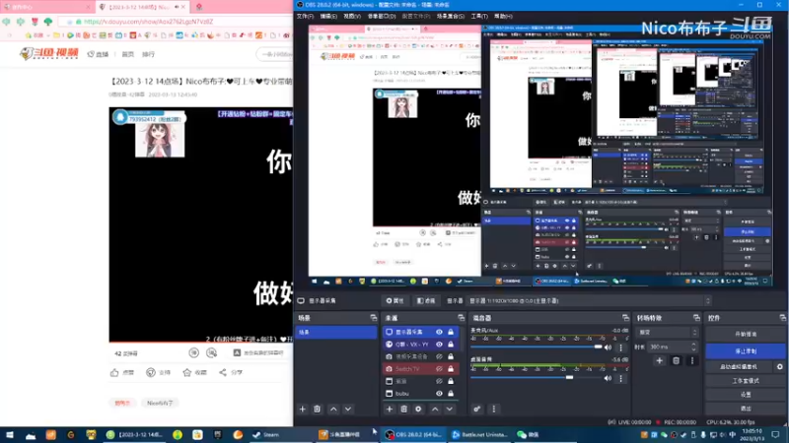Toggle the lock on display capture source
The width and height of the screenshot is (789, 443).
[451, 332]
